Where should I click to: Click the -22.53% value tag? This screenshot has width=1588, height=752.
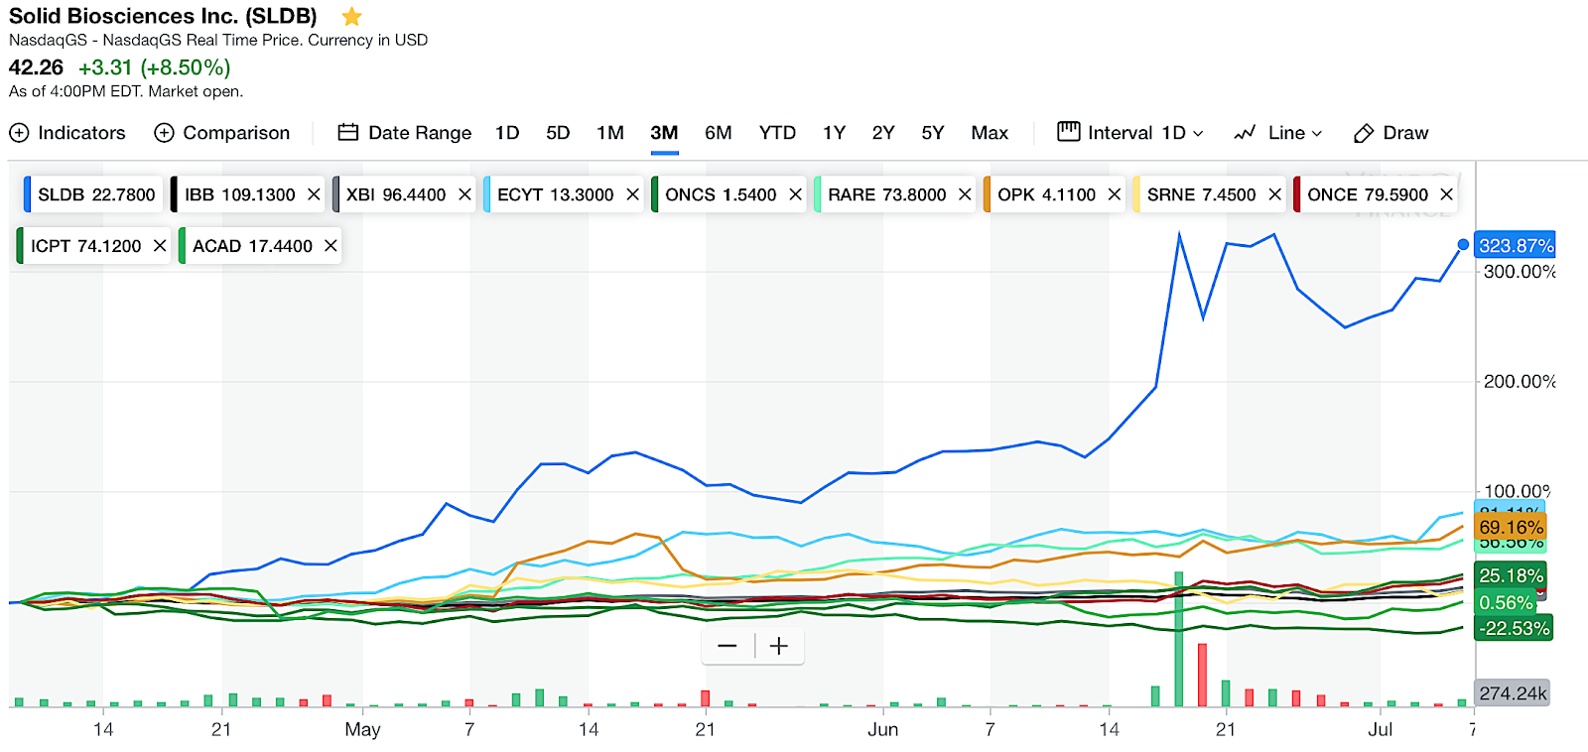pyautogui.click(x=1514, y=628)
